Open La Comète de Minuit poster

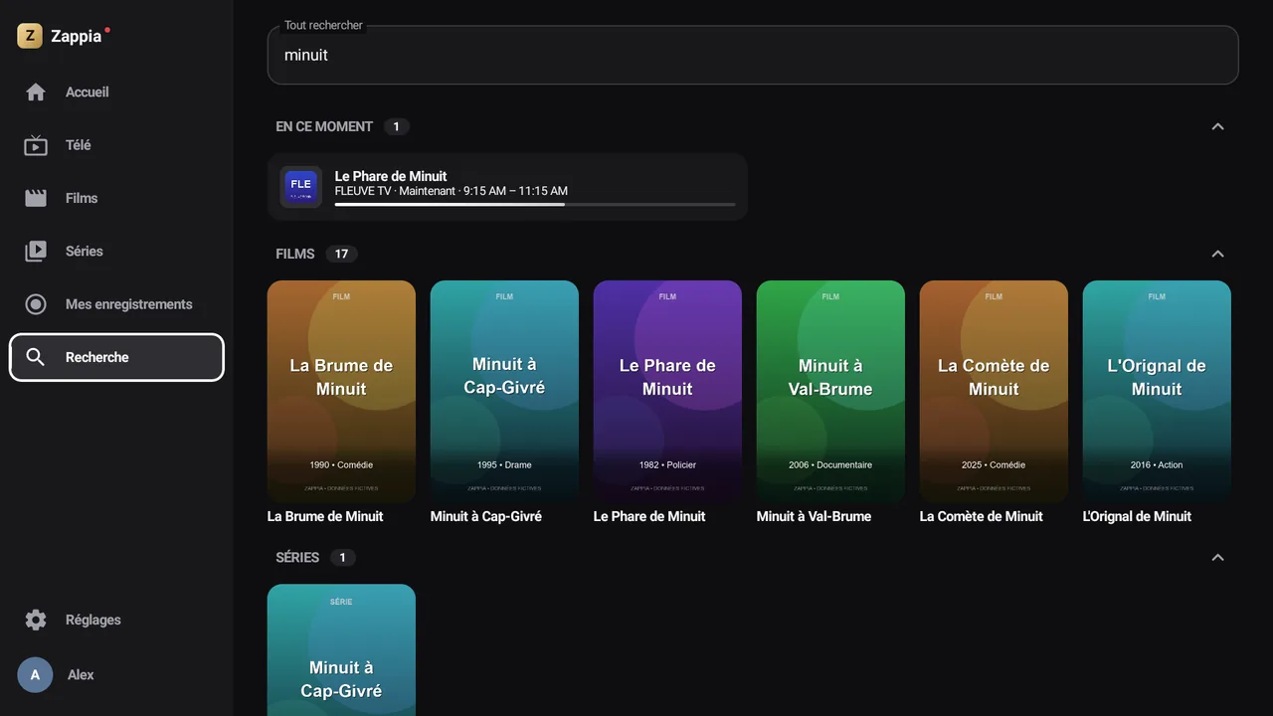[x=994, y=392]
